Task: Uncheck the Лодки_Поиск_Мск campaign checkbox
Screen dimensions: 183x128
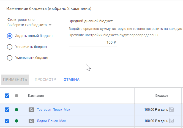Action: (x=7, y=121)
